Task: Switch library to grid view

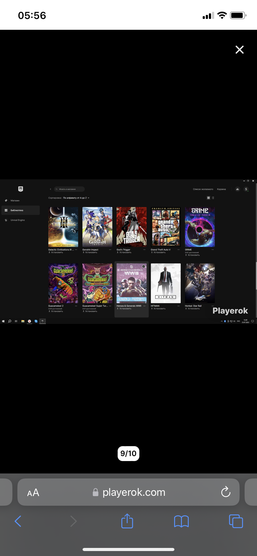Action: click(x=209, y=198)
